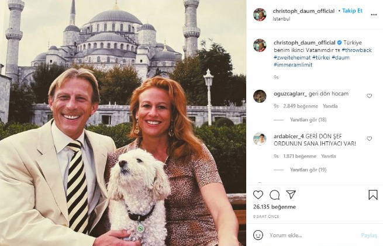Share post via paper plane icon

[291, 195]
